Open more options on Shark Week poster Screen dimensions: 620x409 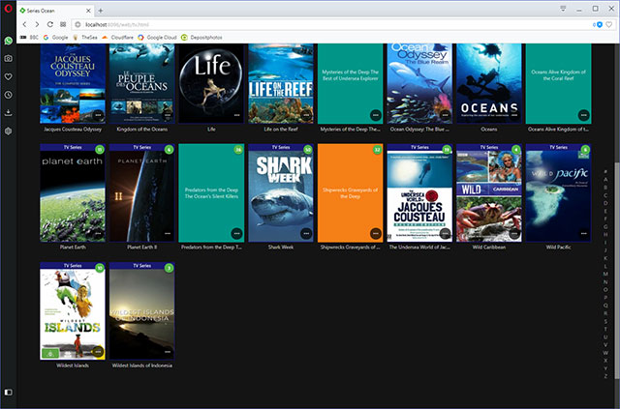[307, 233]
